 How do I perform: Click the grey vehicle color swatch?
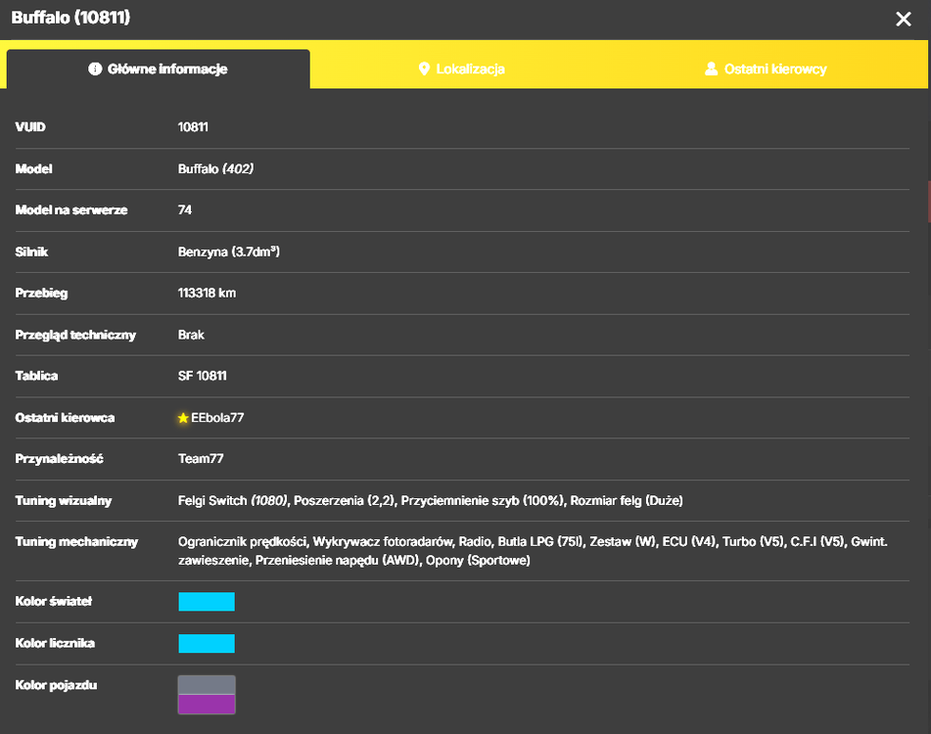[207, 685]
